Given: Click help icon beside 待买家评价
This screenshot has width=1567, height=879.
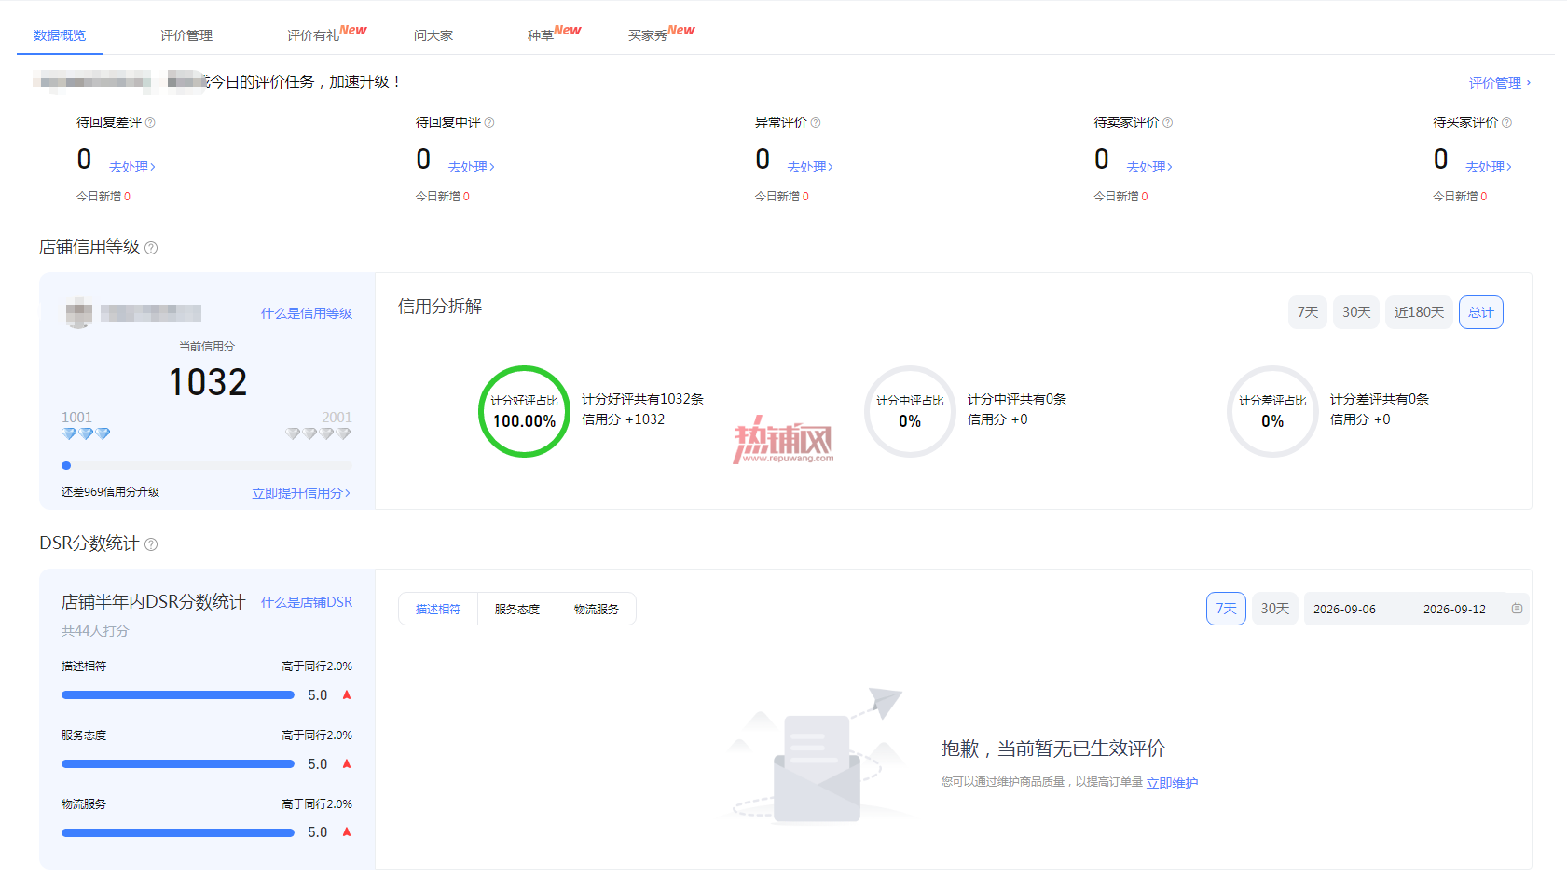Looking at the screenshot, I should tap(1507, 123).
